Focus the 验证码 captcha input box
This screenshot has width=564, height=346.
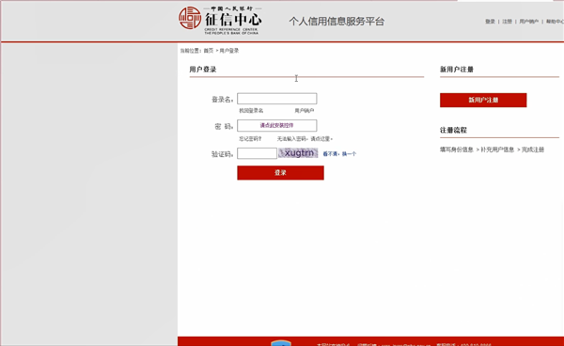[x=257, y=153]
